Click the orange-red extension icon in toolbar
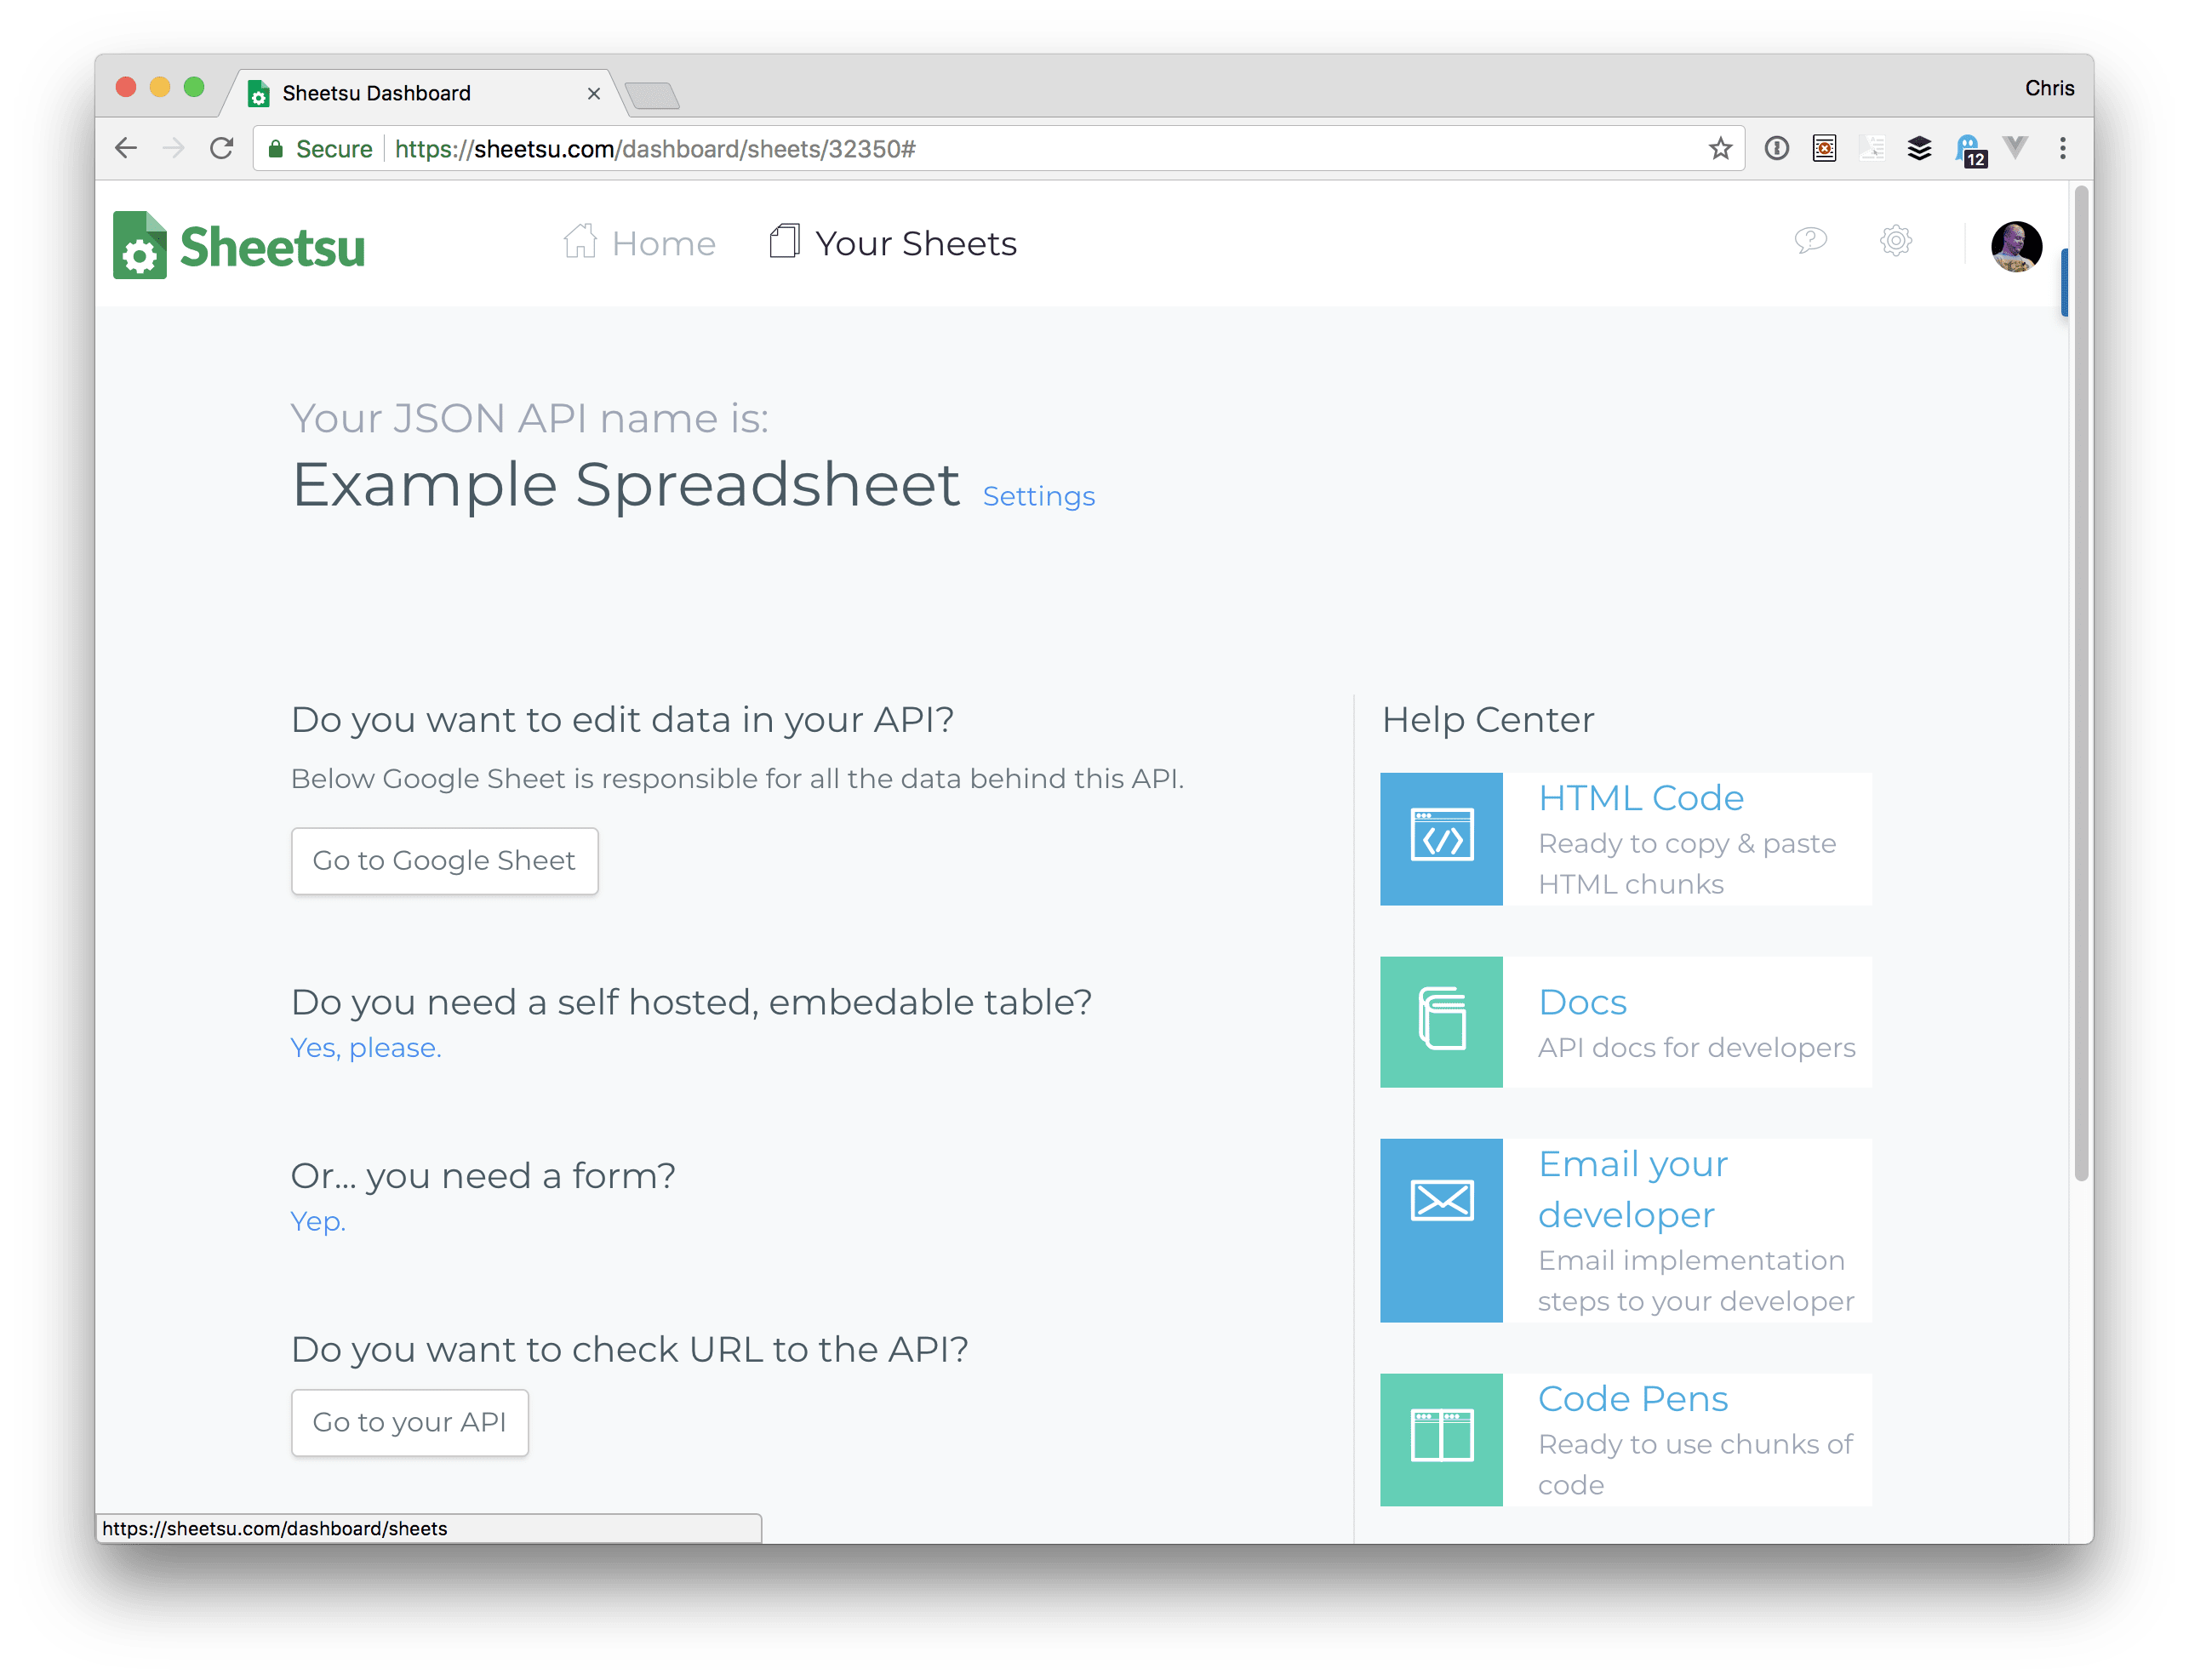Image resolution: width=2189 pixels, height=1680 pixels. coord(1824,148)
